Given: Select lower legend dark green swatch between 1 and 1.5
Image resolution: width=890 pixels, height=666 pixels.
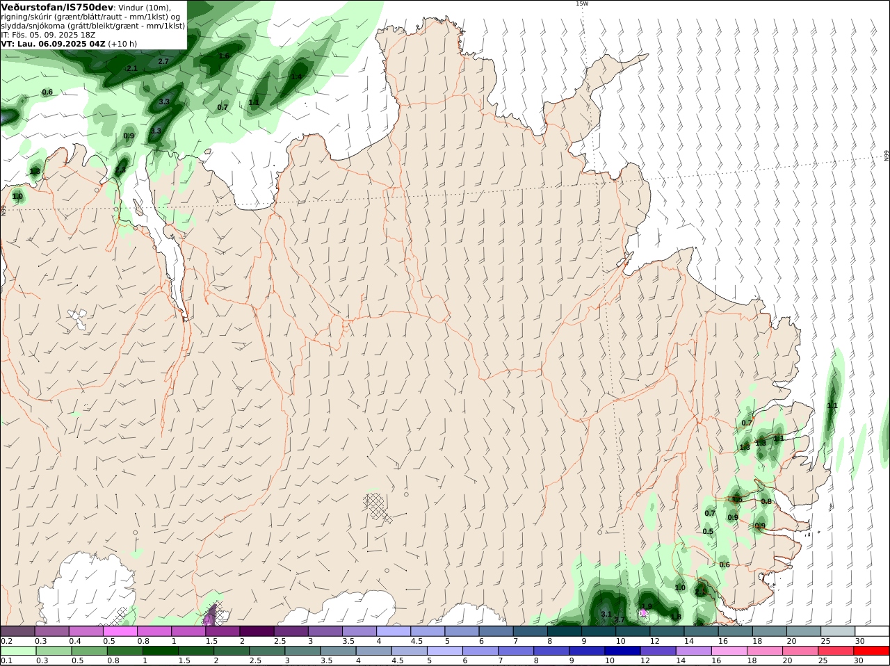Looking at the screenshot, I should click(x=160, y=651).
